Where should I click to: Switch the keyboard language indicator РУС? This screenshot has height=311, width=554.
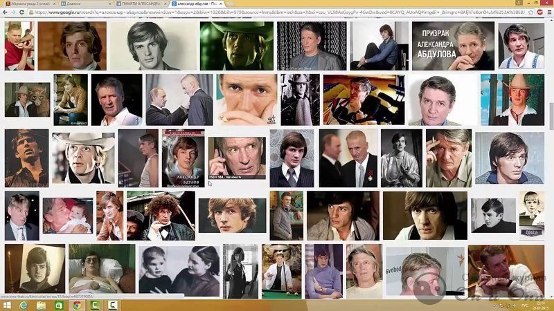coord(525,305)
